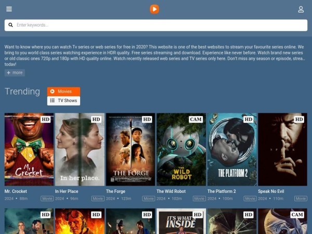312x234 pixels.
Task: Click the search magnifier icon
Action: [10, 25]
